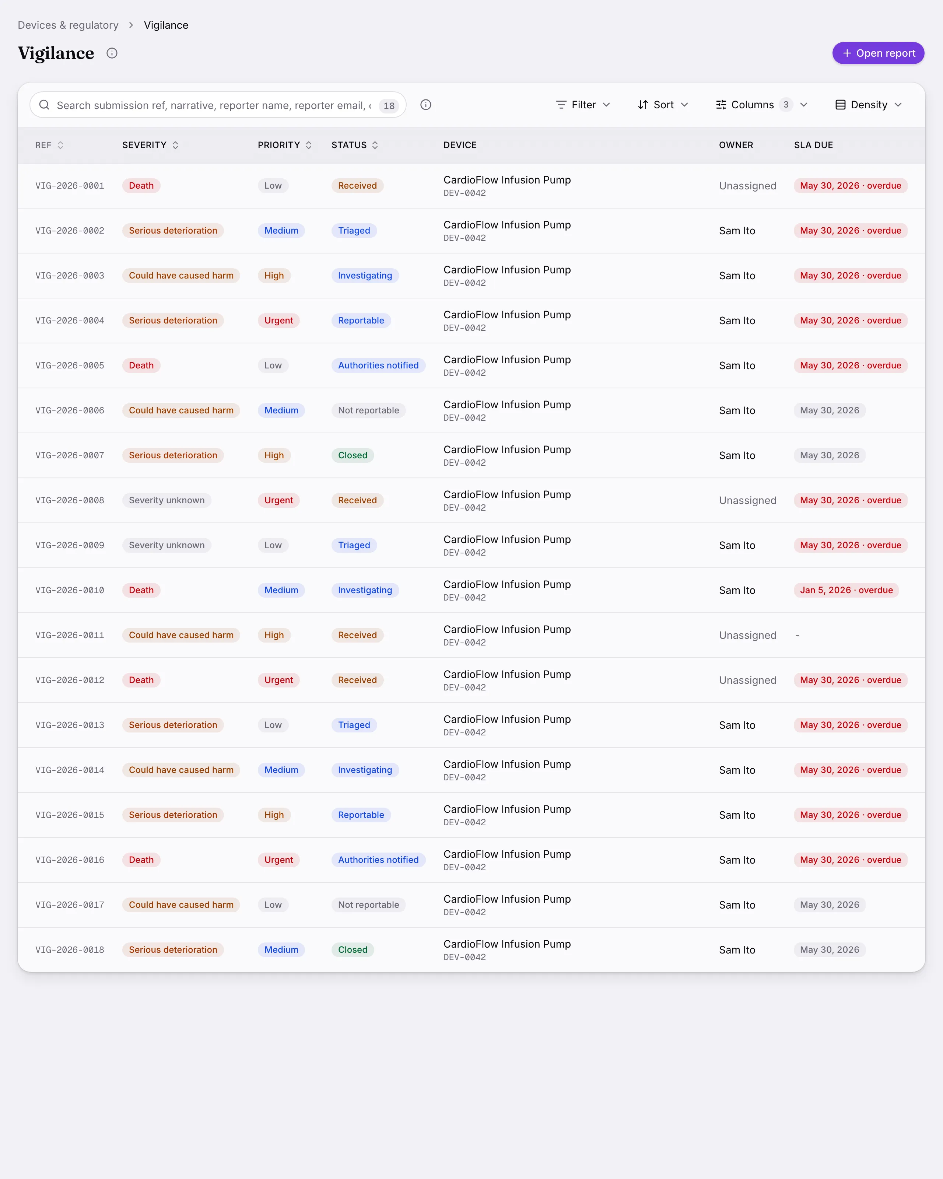Open the Sort dropdown chevron

(x=684, y=105)
